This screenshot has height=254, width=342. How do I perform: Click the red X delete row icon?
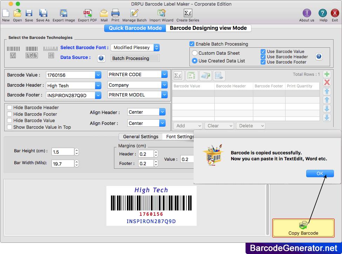pyautogui.click(x=327, y=82)
